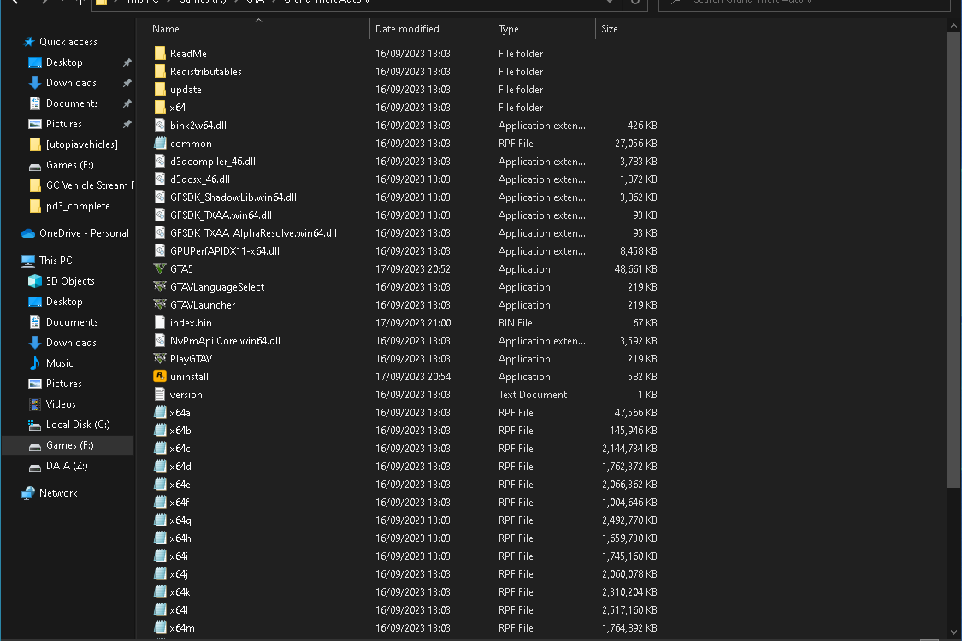962x641 pixels.
Task: Select the x64j file name
Action: (x=179, y=574)
